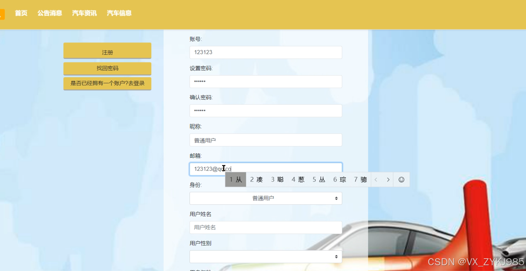This screenshot has height=271, width=526.
Task: Focus the 确认密码 password field
Action: tap(266, 111)
